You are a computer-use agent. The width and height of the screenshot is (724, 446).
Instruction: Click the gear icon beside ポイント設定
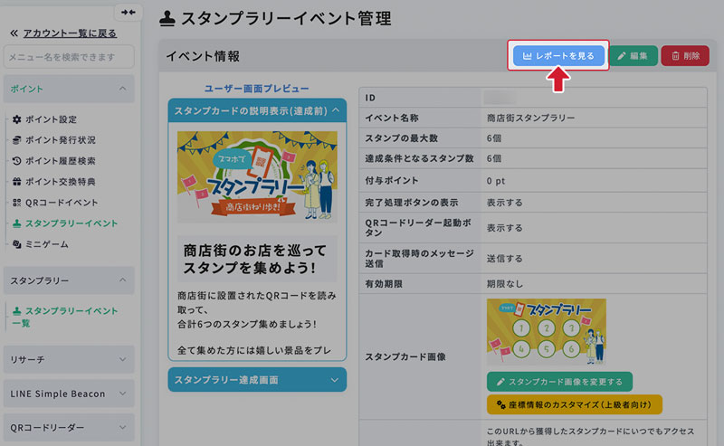click(17, 119)
